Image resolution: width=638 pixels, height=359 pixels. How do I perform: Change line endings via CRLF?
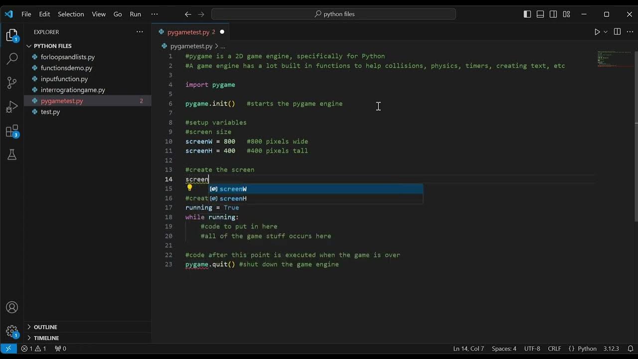(554, 349)
